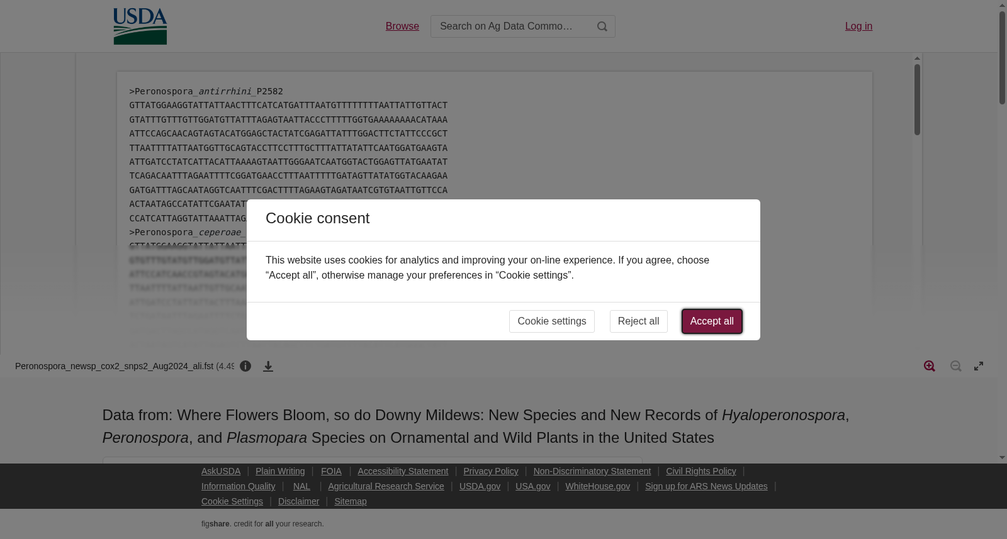Open preview in fullscreen mode
1007x539 pixels.
coord(979,366)
